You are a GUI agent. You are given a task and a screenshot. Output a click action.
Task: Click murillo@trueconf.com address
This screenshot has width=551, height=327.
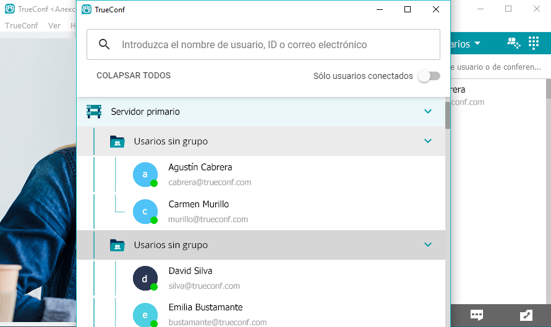click(x=208, y=220)
